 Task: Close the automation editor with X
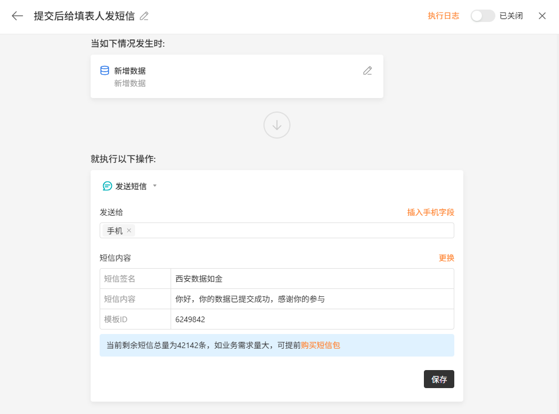[542, 16]
